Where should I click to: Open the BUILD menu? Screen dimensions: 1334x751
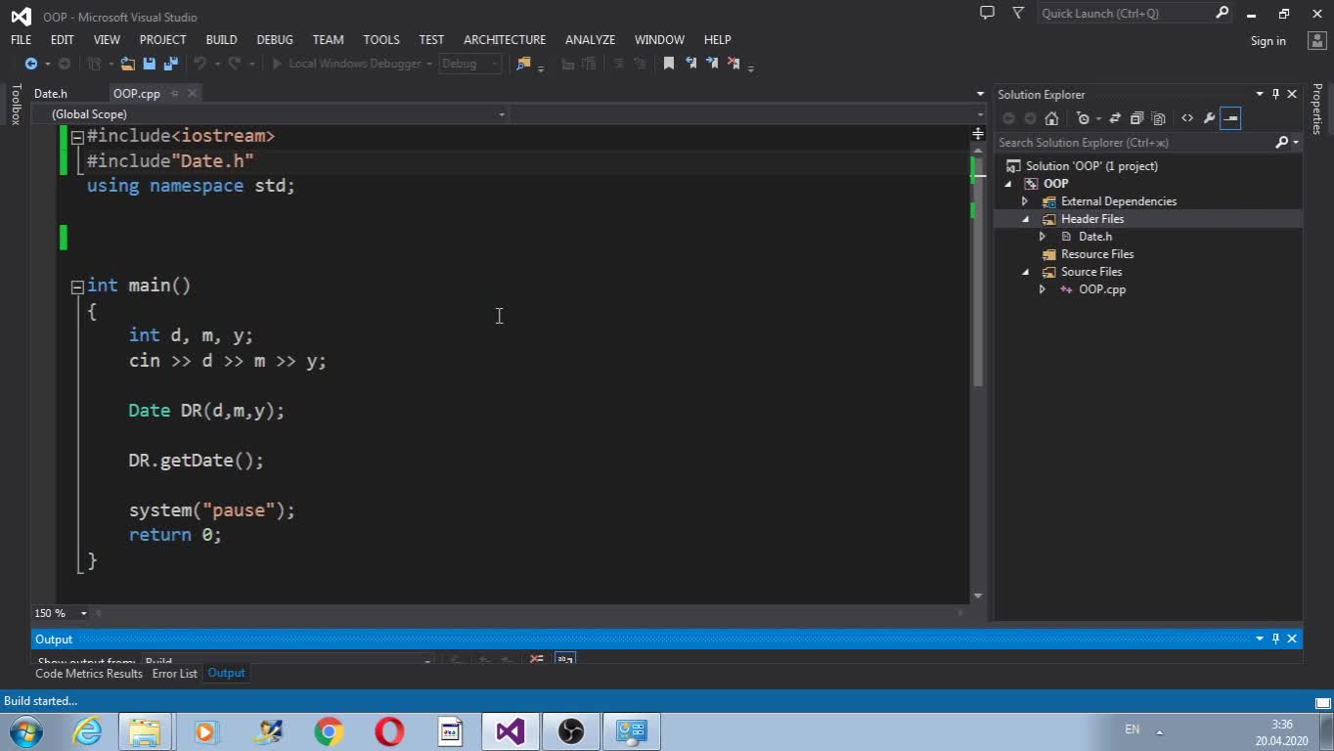tap(221, 39)
